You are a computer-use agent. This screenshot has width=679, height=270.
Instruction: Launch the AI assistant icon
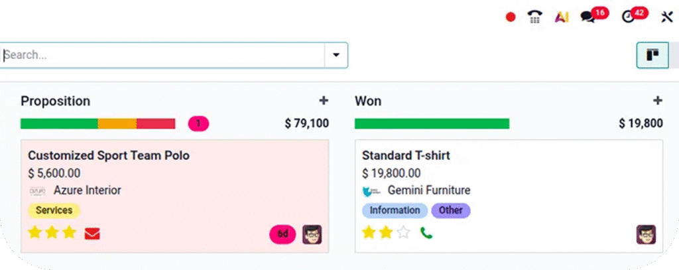562,18
